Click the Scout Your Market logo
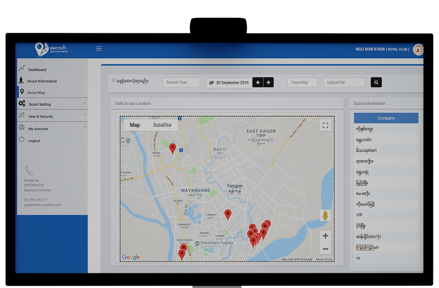The image size is (439, 288). 51,49
